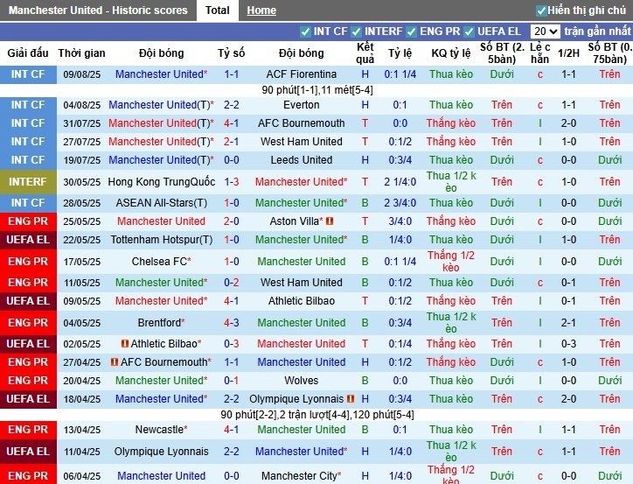This screenshot has width=633, height=484.
Task: Click the 2-0 half-time score on Lyonnais 18/04/25 row
Action: [568, 399]
